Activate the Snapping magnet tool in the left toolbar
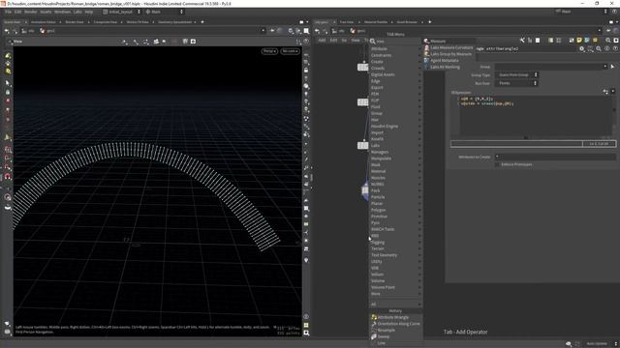 pyautogui.click(x=8, y=176)
